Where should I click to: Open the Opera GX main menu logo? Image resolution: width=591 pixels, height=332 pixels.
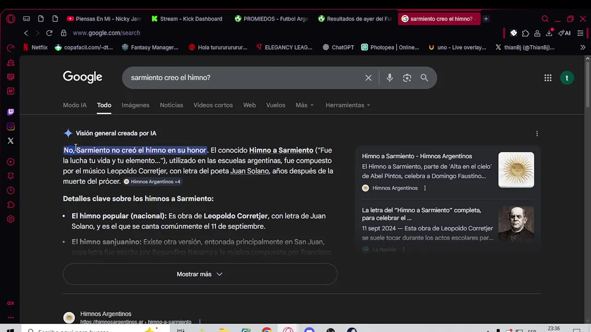coord(11,19)
